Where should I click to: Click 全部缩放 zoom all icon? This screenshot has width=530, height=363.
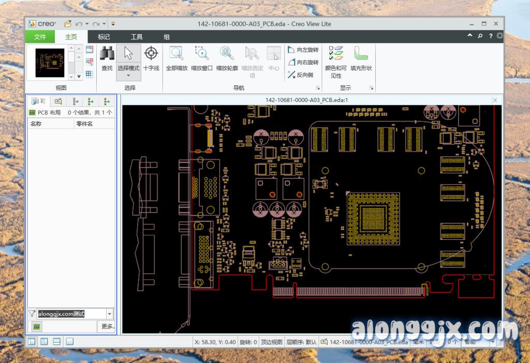point(176,54)
